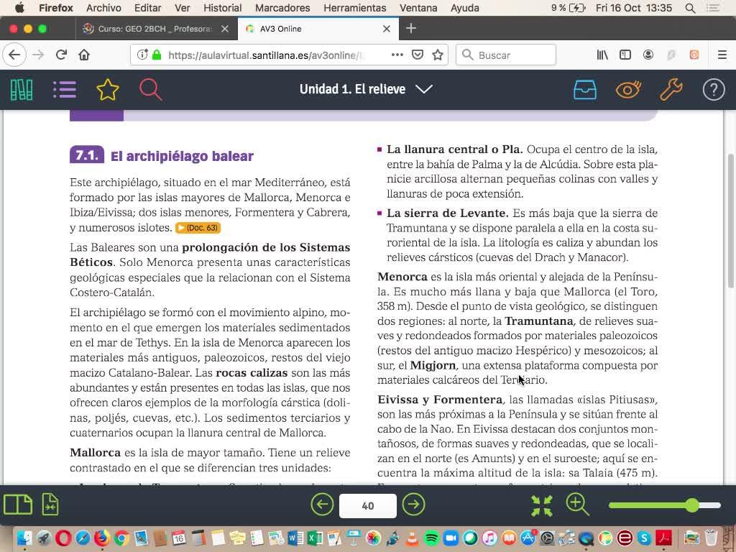The height and width of the screenshot is (552, 736).
Task: Go to the next page arrow
Action: point(414,505)
